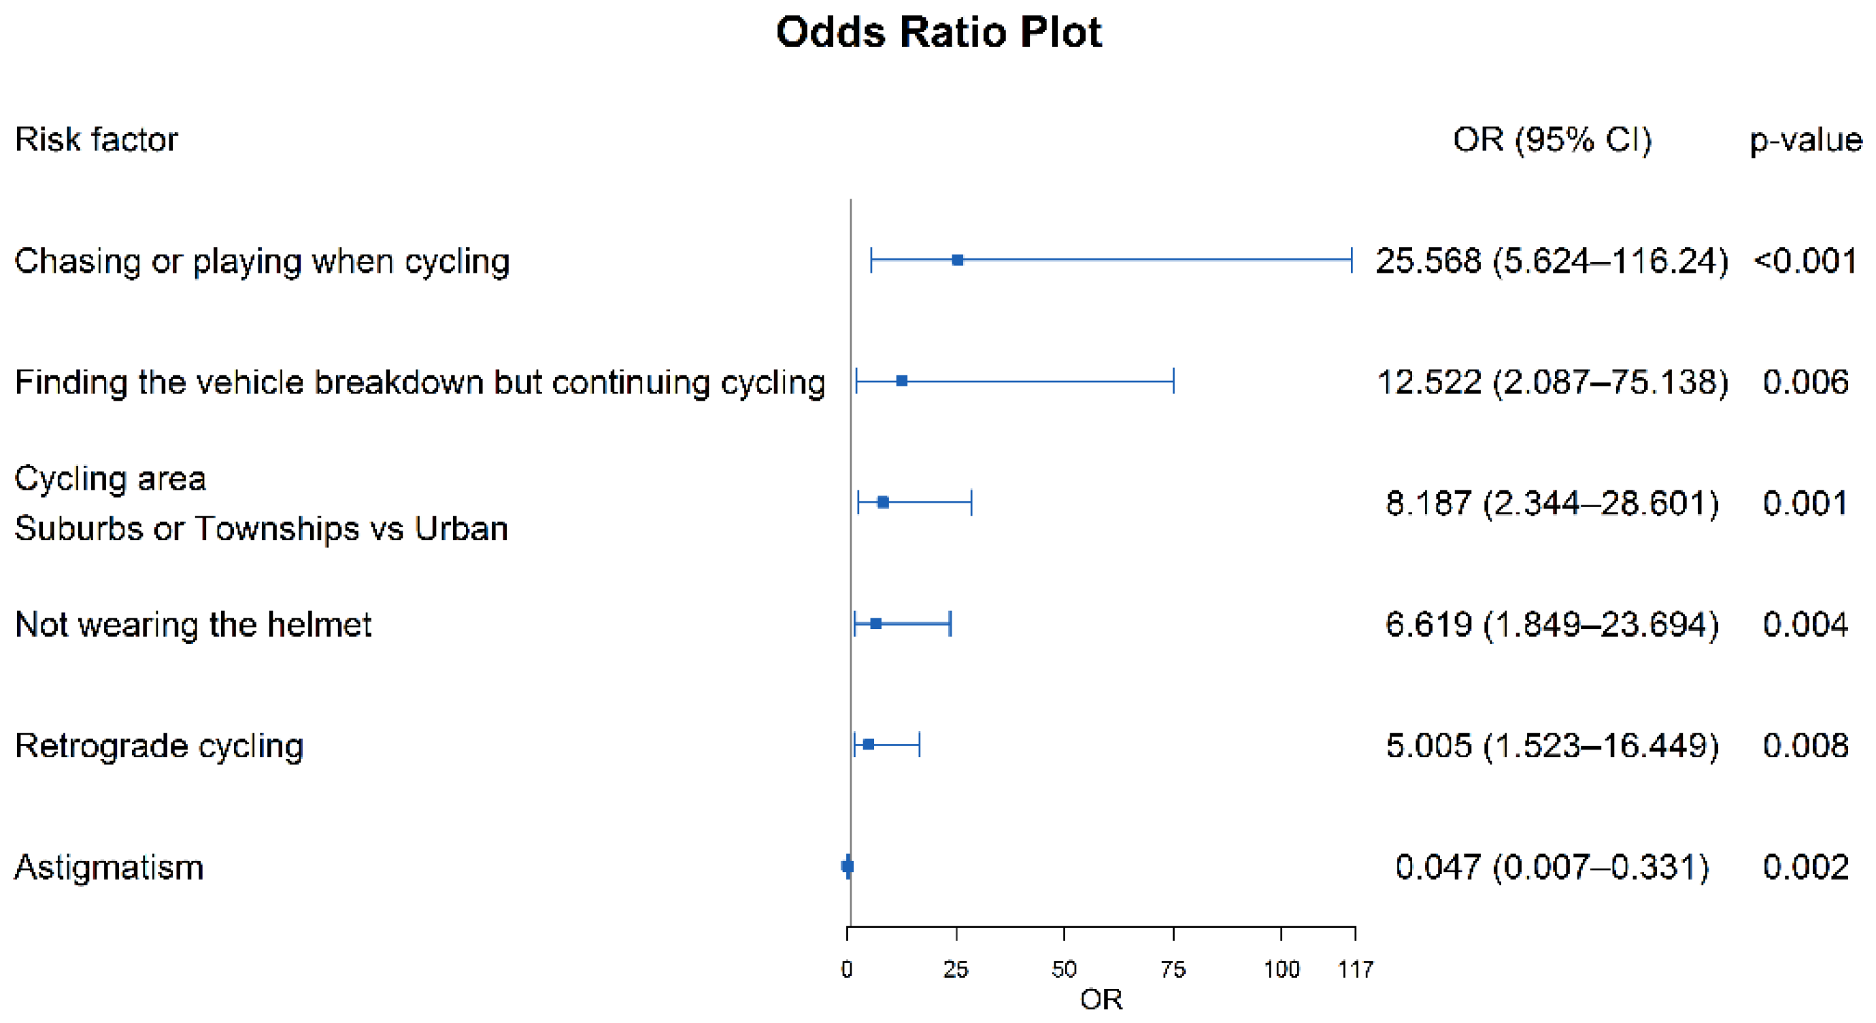Click the 75 tick label on OR axis
The height and width of the screenshot is (1023, 1876).
pyautogui.click(x=1173, y=969)
